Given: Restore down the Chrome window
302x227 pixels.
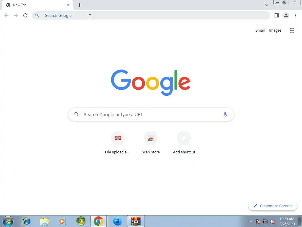Looking at the screenshot, I should pos(285,2).
